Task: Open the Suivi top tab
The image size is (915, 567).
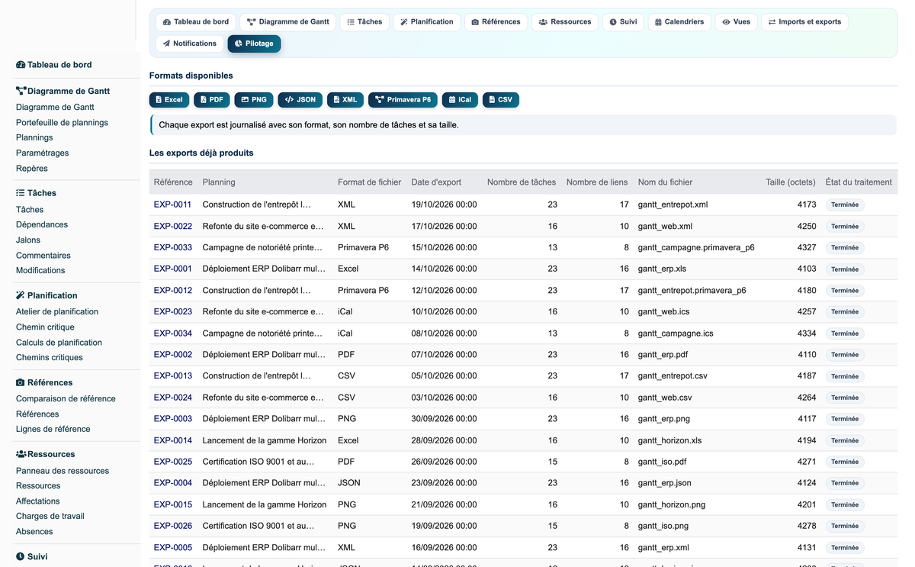Action: click(623, 22)
